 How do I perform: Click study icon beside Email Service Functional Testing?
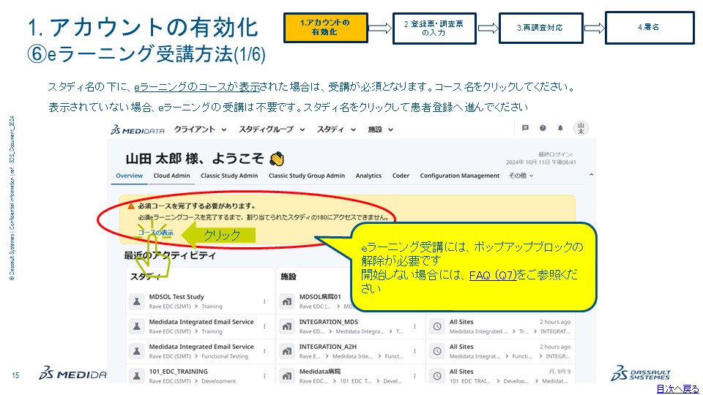tap(137, 351)
